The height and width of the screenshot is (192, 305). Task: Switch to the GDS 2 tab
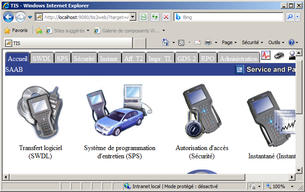coord(186,58)
